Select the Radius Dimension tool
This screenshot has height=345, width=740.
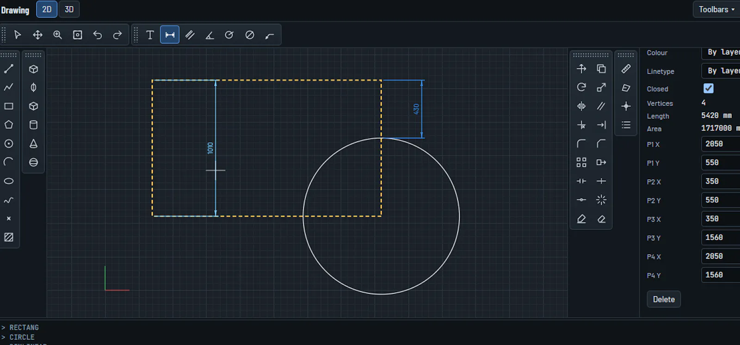pyautogui.click(x=229, y=35)
